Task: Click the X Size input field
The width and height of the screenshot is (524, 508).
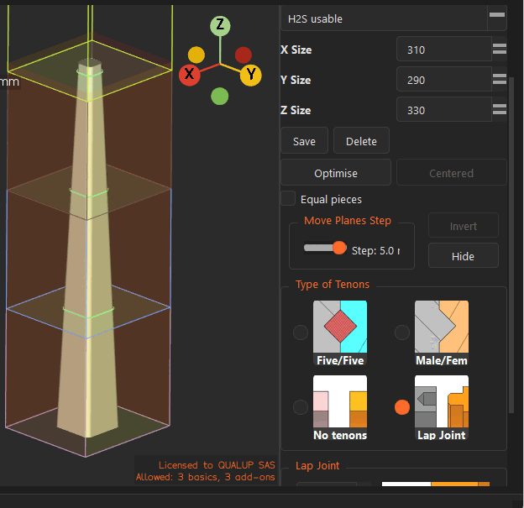Action: [443, 50]
